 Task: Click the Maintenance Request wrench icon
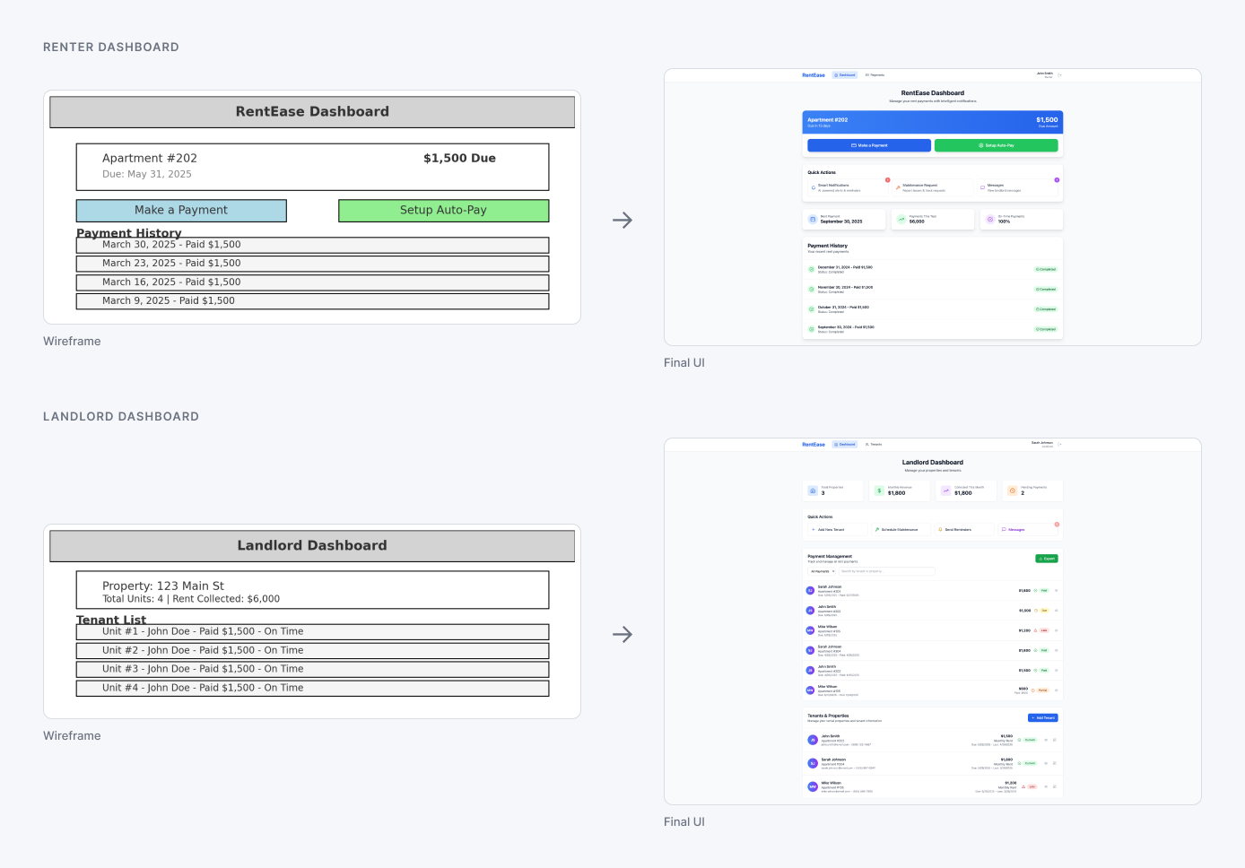pos(898,187)
